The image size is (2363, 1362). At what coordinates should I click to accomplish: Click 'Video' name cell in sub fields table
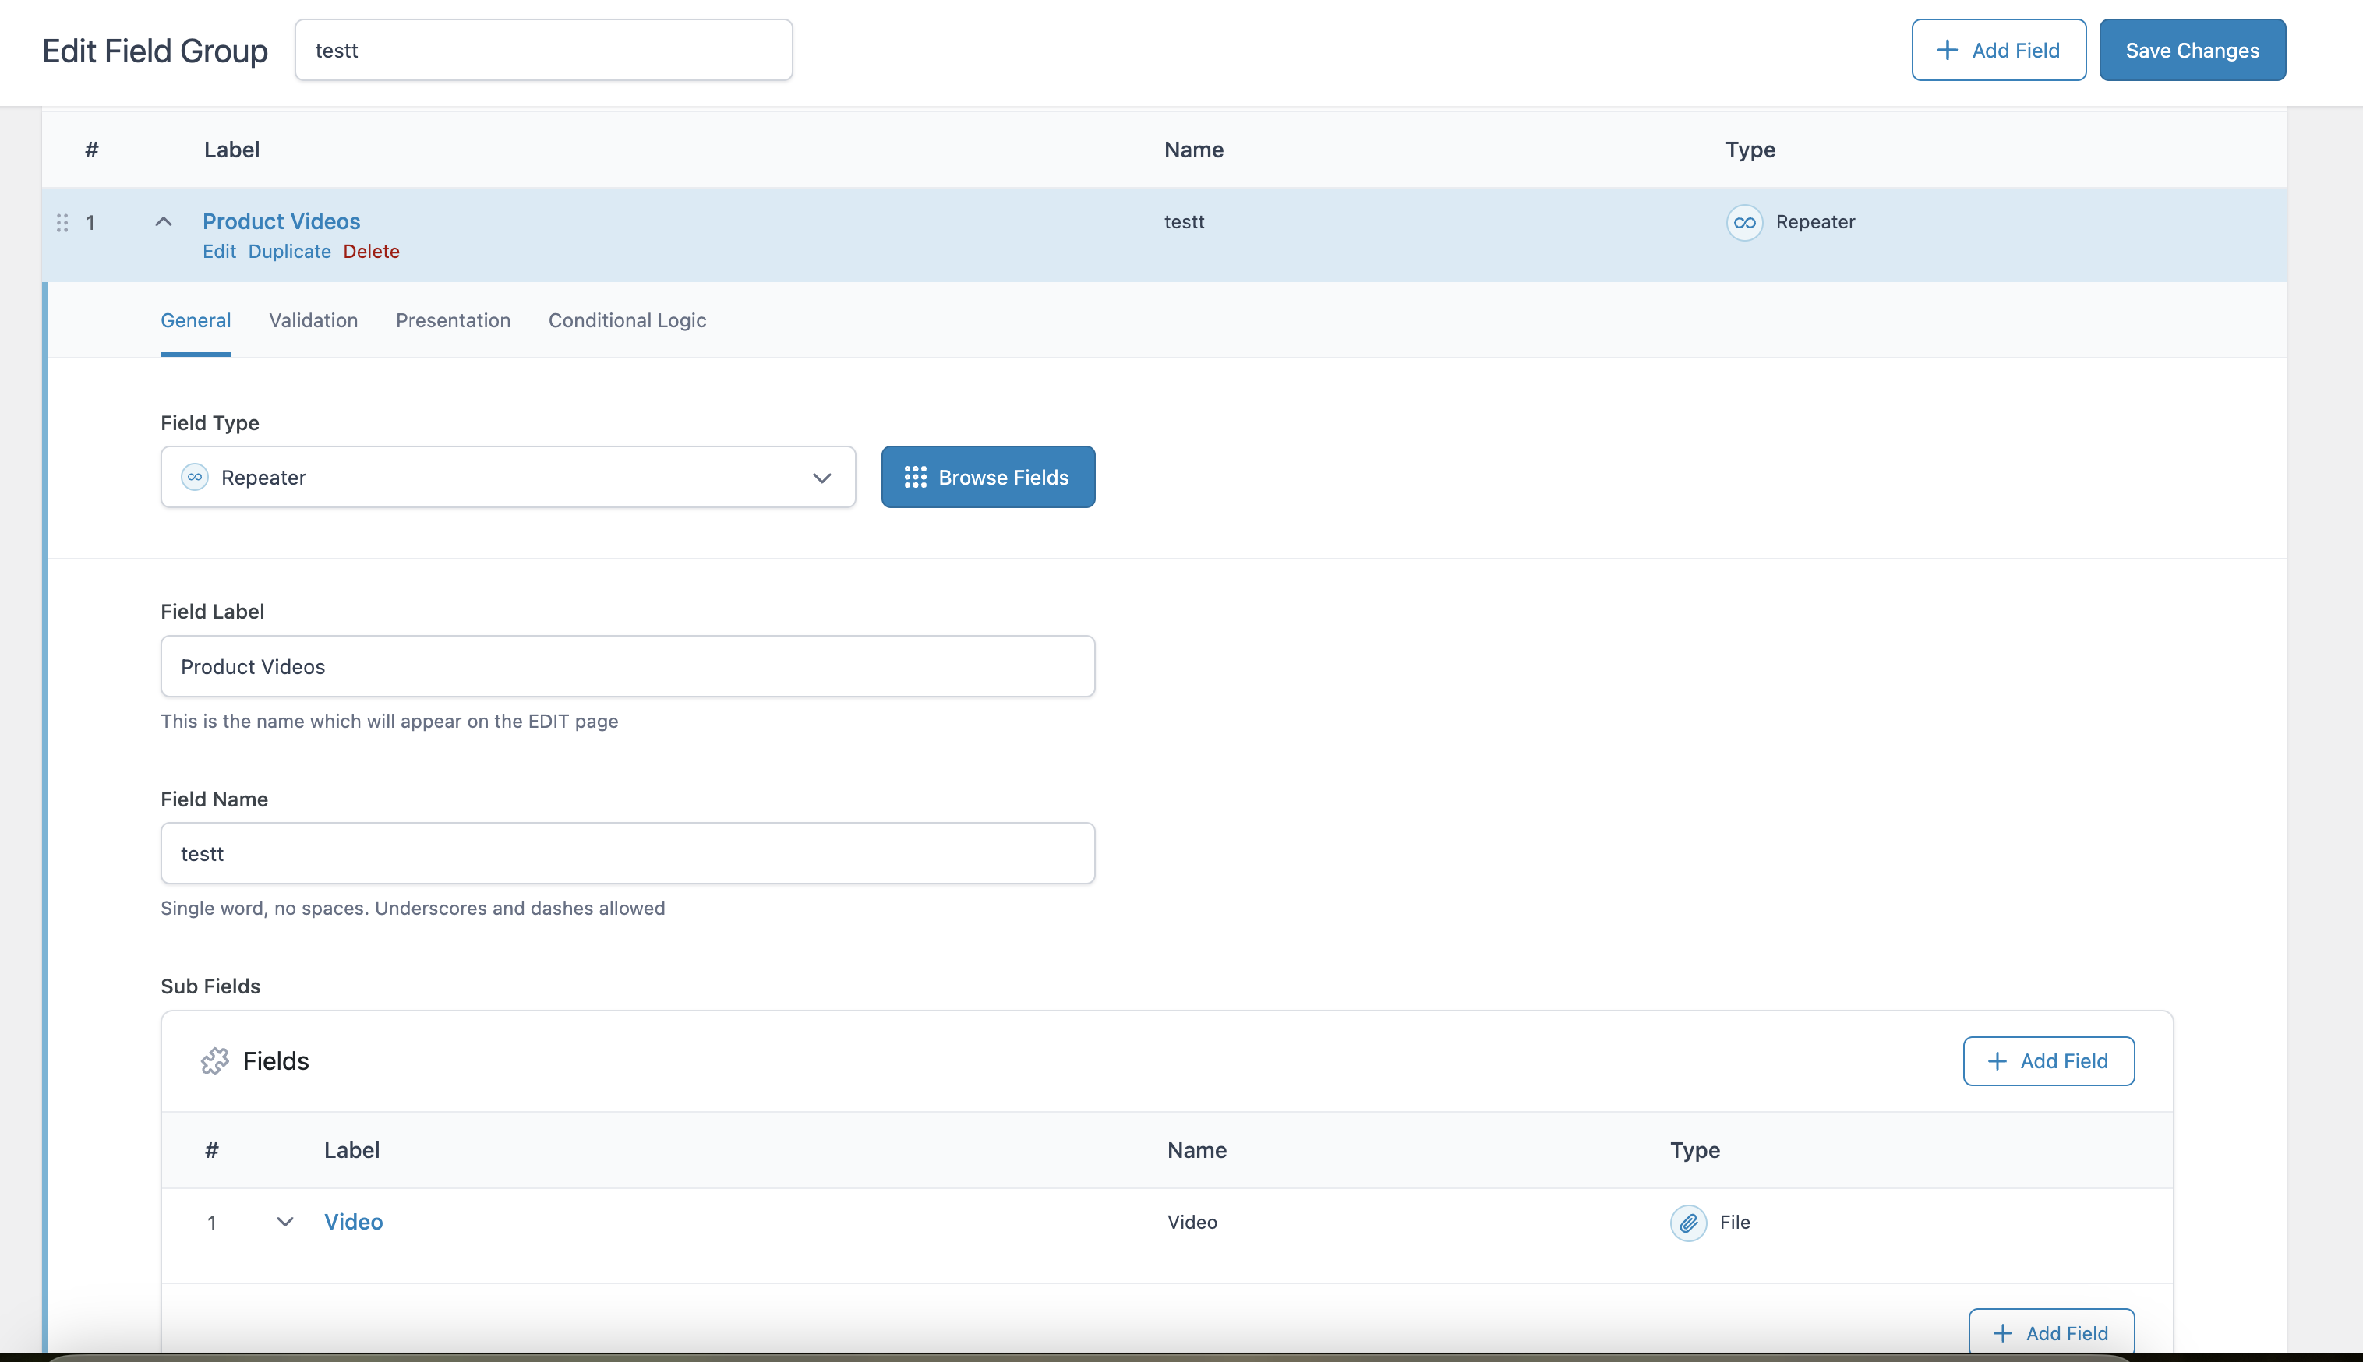(1192, 1223)
